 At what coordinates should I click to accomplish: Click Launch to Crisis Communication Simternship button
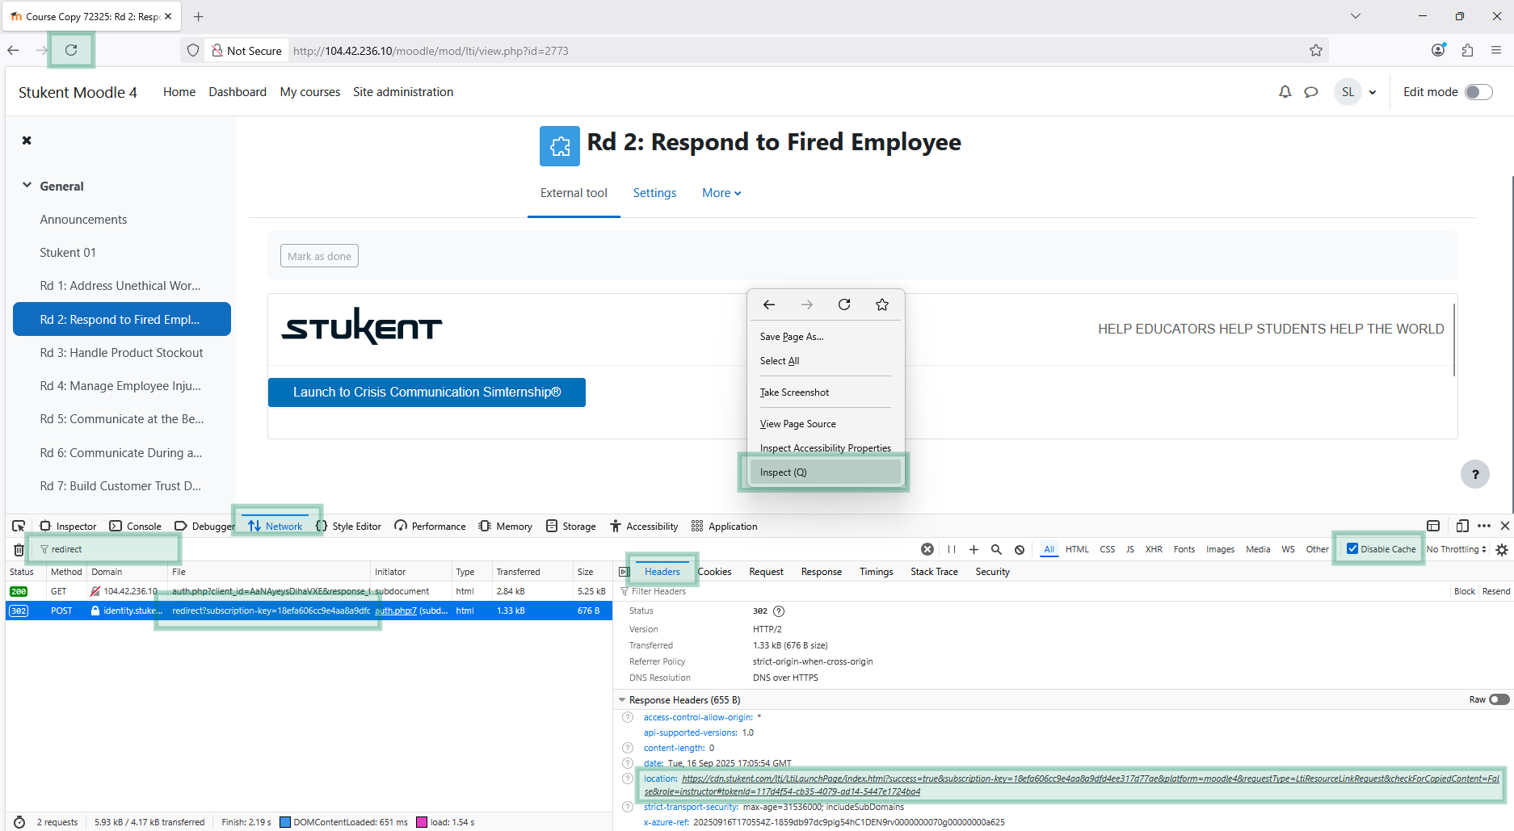pyautogui.click(x=427, y=392)
